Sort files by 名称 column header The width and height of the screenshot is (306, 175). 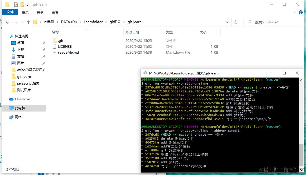tap(55, 32)
